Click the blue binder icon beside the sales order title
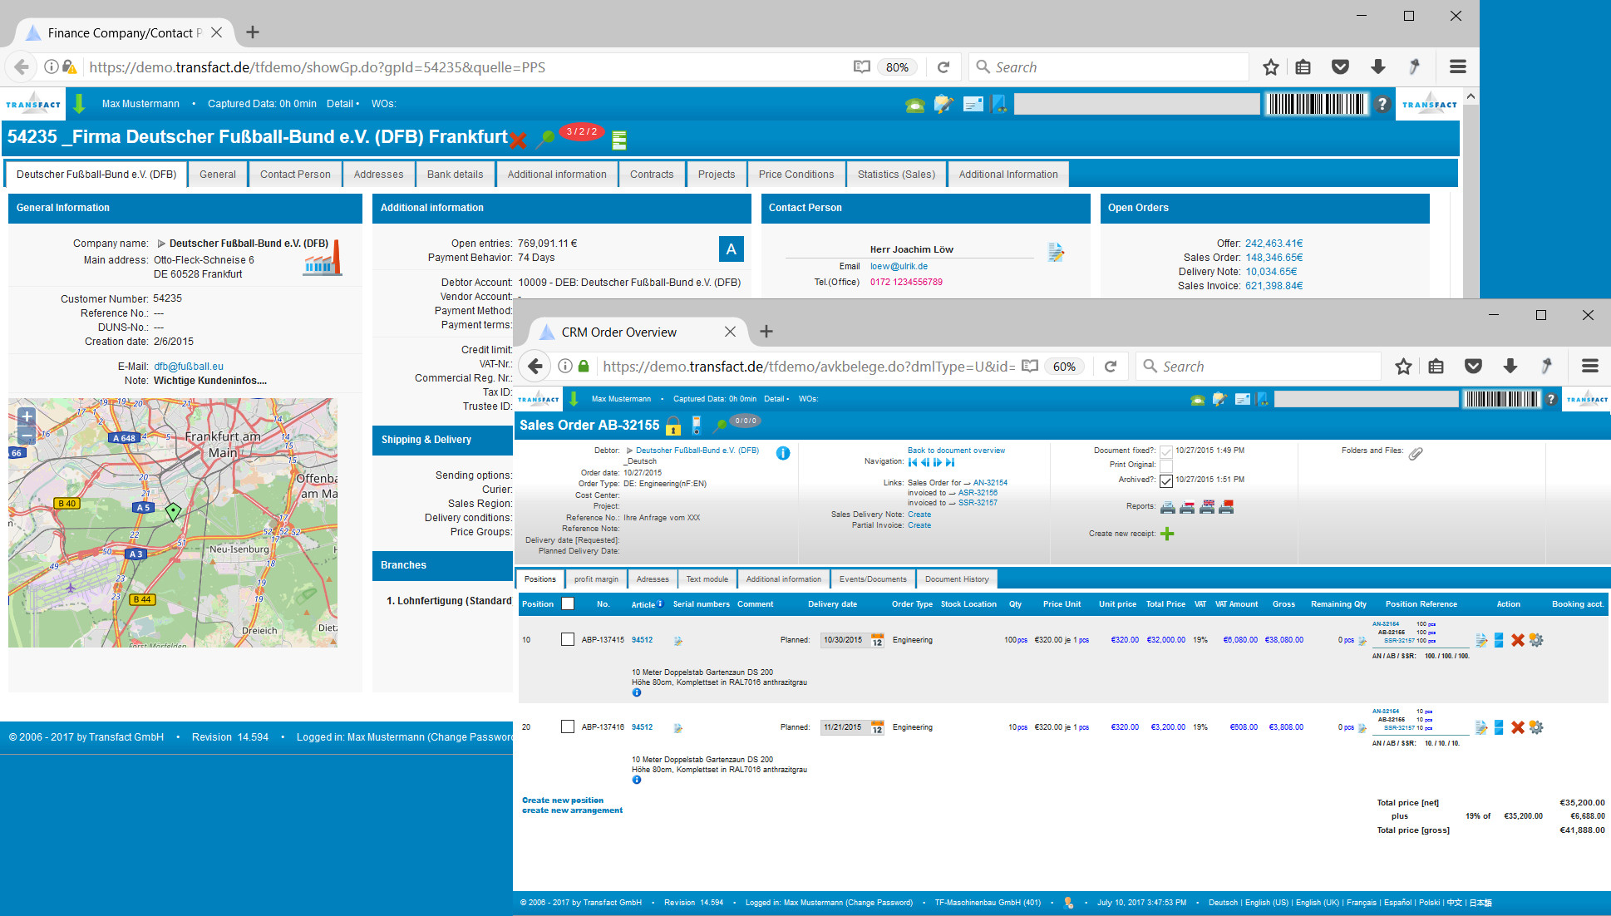1611x916 pixels. (697, 426)
